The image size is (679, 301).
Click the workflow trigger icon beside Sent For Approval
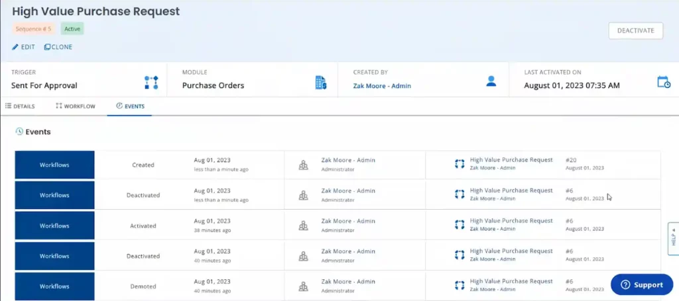point(151,82)
